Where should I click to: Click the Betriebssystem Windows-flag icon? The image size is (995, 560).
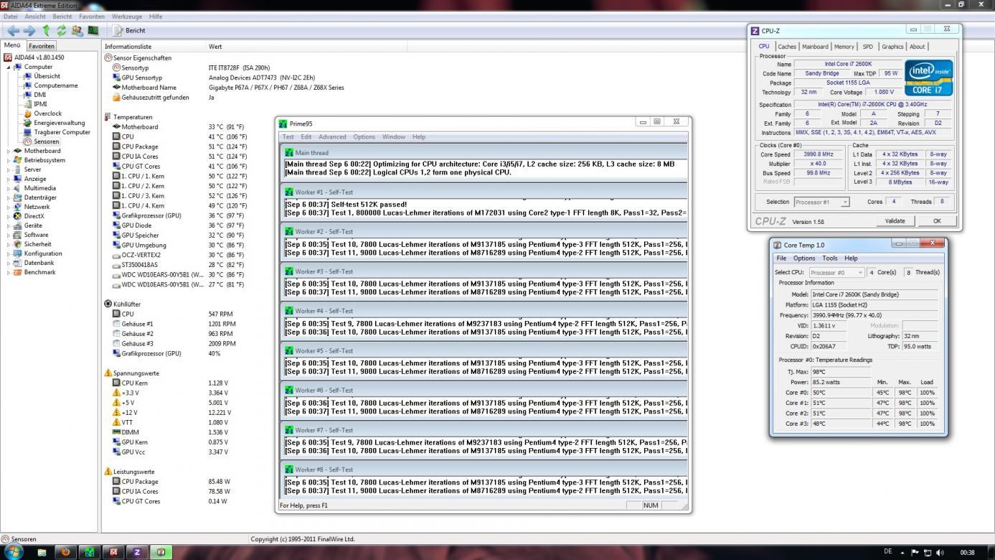tap(18, 160)
